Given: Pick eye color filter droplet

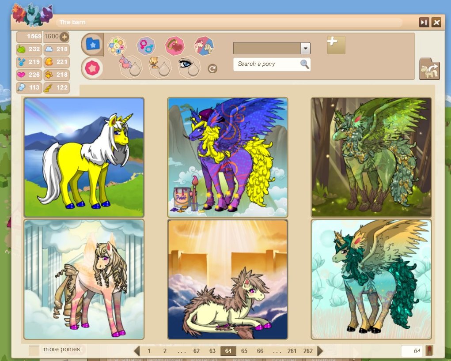Looking at the screenshot, I should pyautogui.click(x=189, y=67).
